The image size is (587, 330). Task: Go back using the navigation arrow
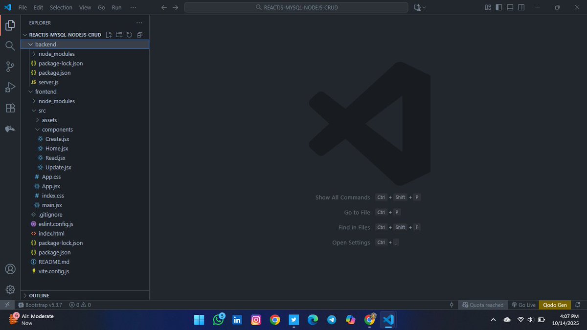pyautogui.click(x=164, y=7)
